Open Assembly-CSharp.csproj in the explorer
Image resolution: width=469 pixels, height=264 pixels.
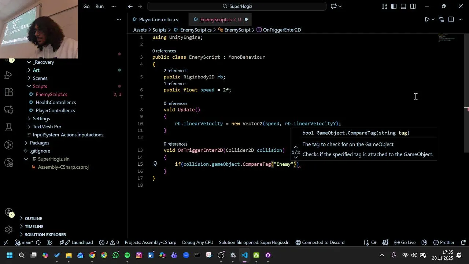63,167
